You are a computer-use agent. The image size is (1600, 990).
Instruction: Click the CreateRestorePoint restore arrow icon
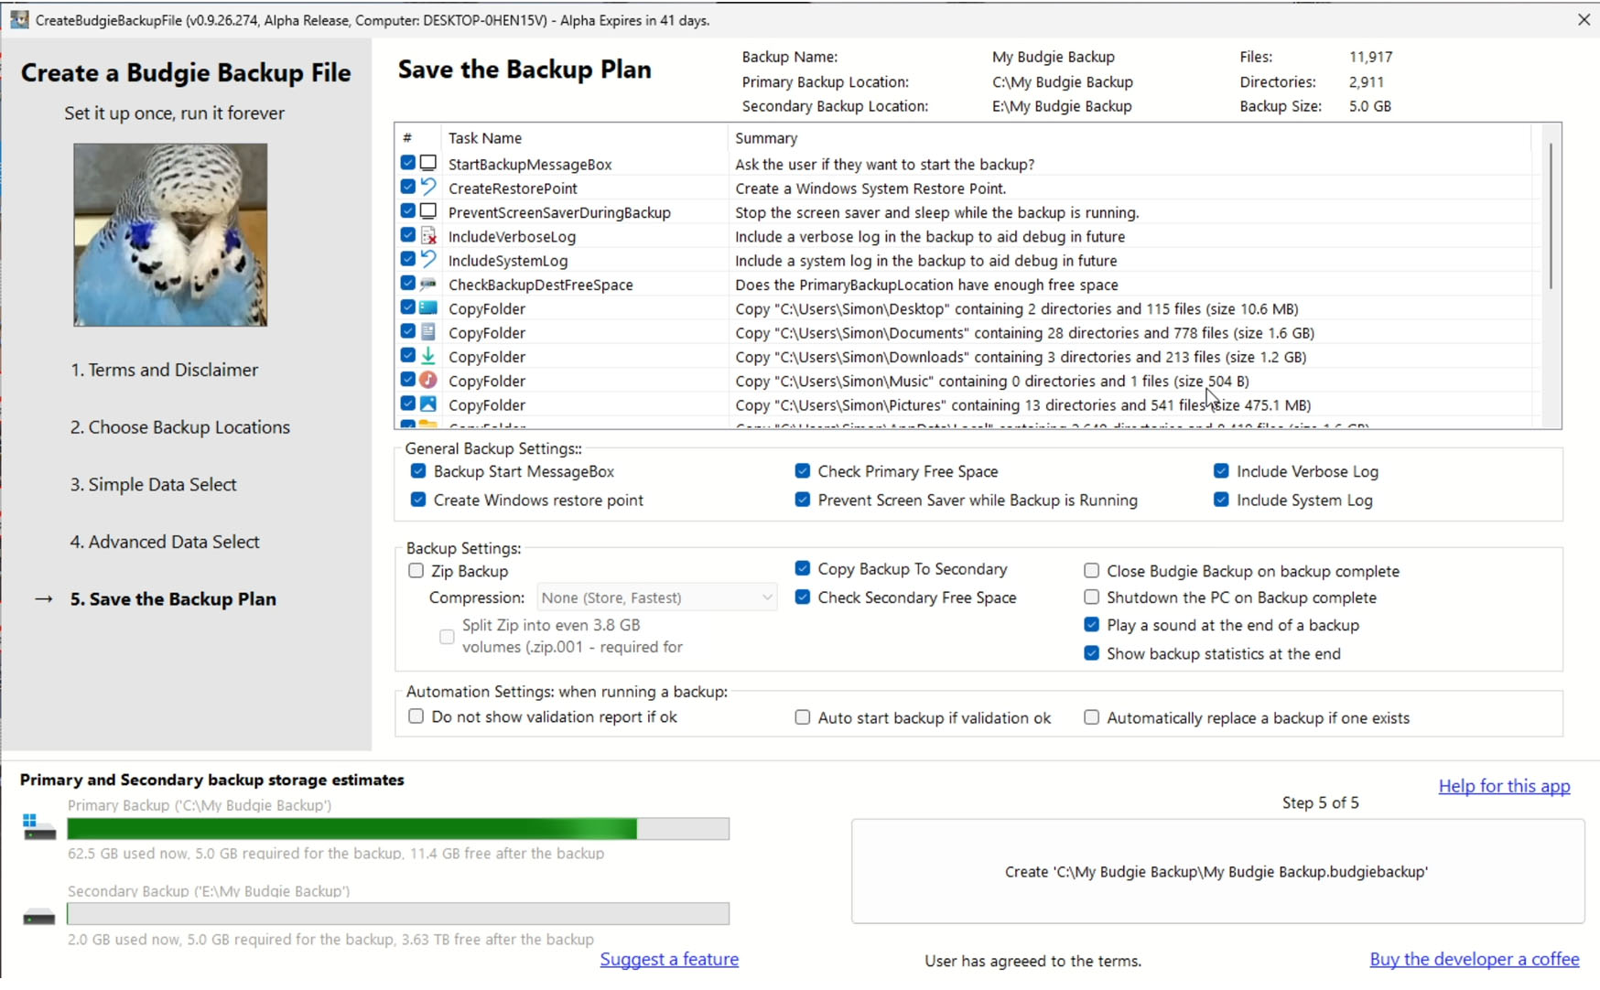coord(427,187)
